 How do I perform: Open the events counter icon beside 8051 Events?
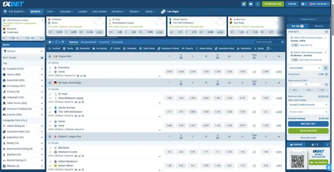pyautogui.click(x=42, y=58)
